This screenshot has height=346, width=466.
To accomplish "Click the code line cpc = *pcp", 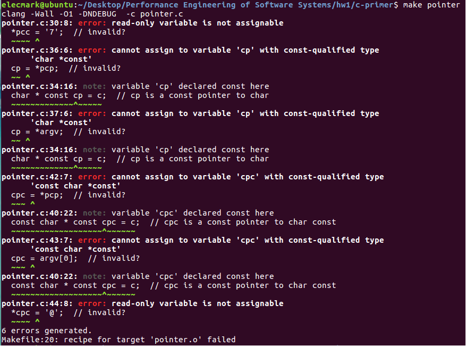I will pyautogui.click(x=37, y=195).
